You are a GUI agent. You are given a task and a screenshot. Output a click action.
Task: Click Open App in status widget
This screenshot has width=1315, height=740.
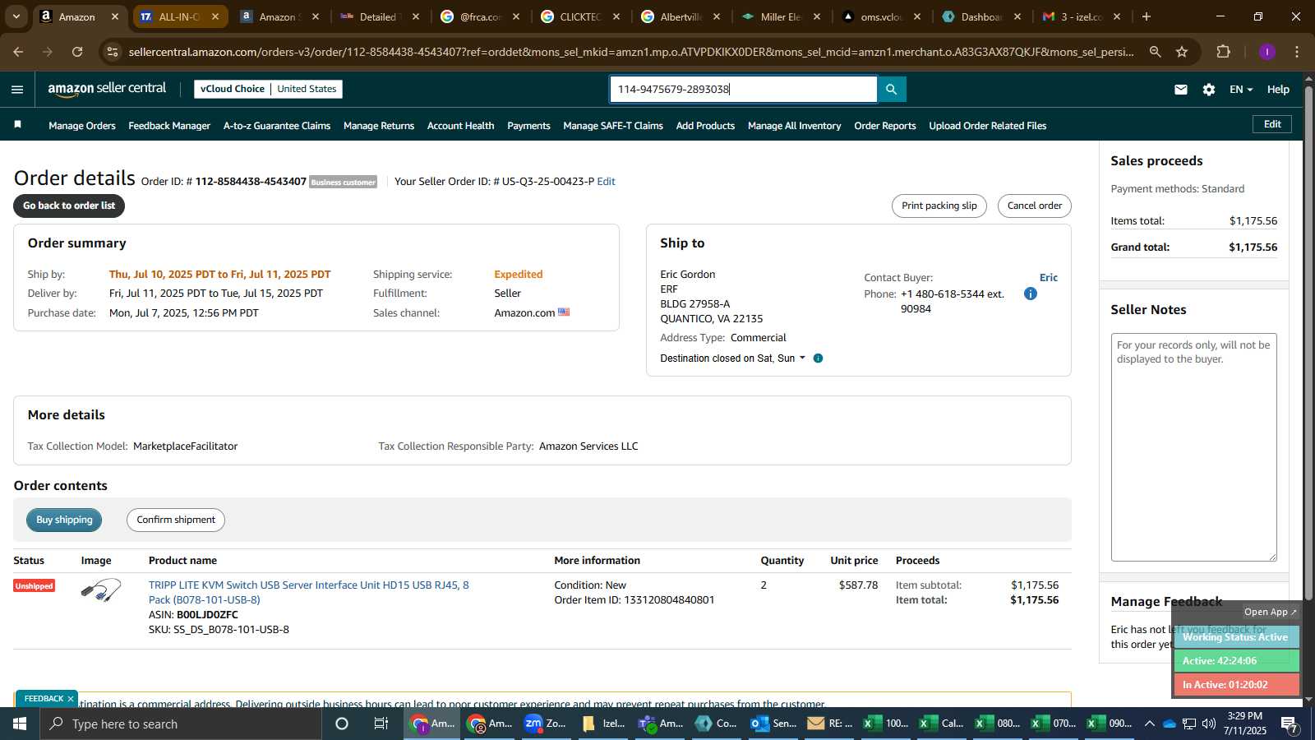click(x=1270, y=612)
